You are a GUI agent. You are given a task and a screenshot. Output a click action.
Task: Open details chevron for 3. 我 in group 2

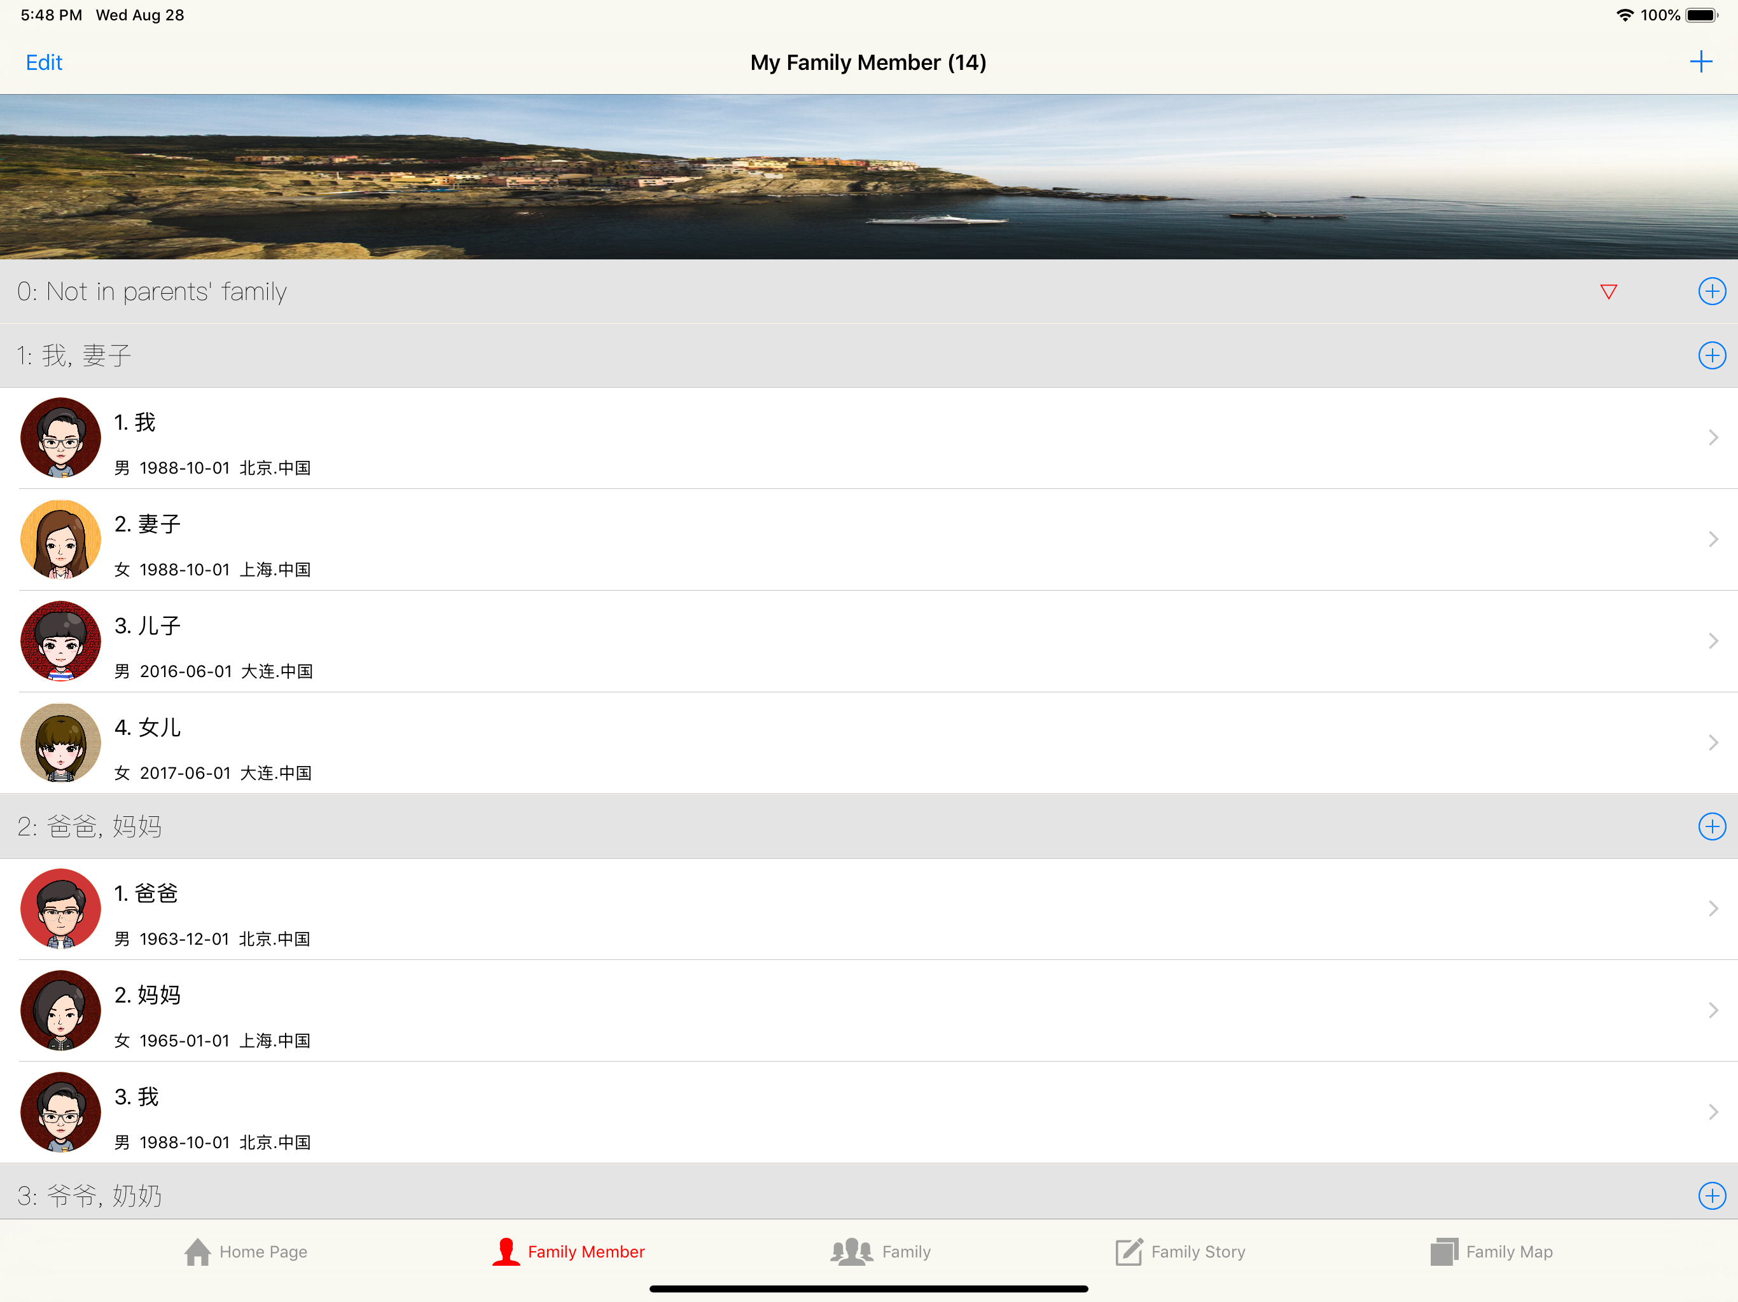[1713, 1112]
